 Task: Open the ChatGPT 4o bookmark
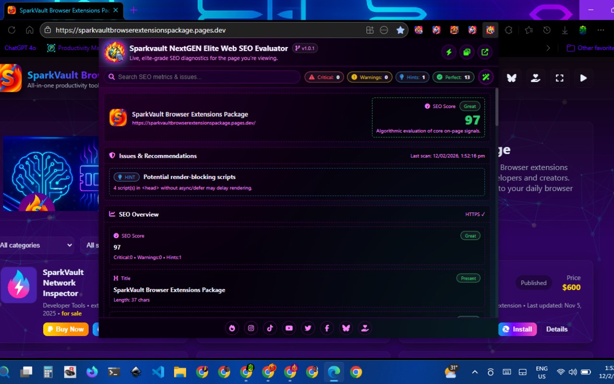pos(20,48)
